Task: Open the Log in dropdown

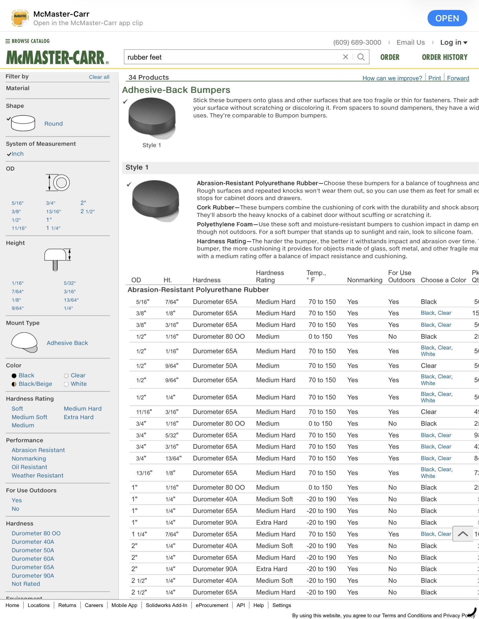Action: click(454, 42)
